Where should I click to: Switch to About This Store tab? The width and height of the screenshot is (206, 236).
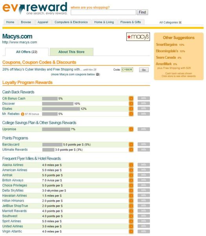[71, 52]
